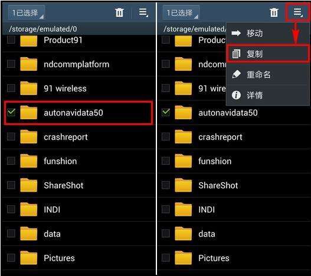311x276 pixels.
Task: Open the '1已选择' dropdown in left panel
Action: click(27, 13)
